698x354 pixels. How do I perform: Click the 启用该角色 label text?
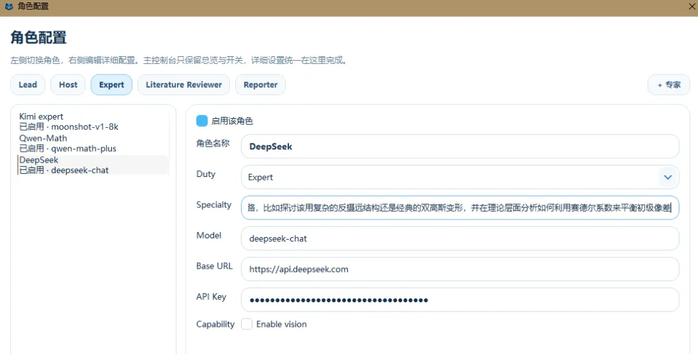coord(232,121)
